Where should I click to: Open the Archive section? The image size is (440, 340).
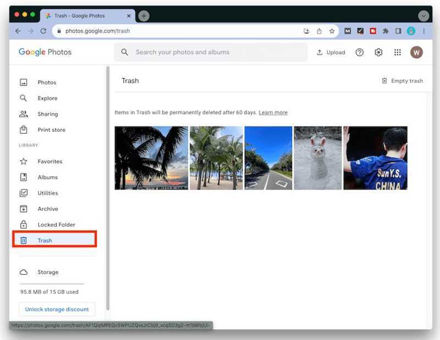tap(47, 209)
